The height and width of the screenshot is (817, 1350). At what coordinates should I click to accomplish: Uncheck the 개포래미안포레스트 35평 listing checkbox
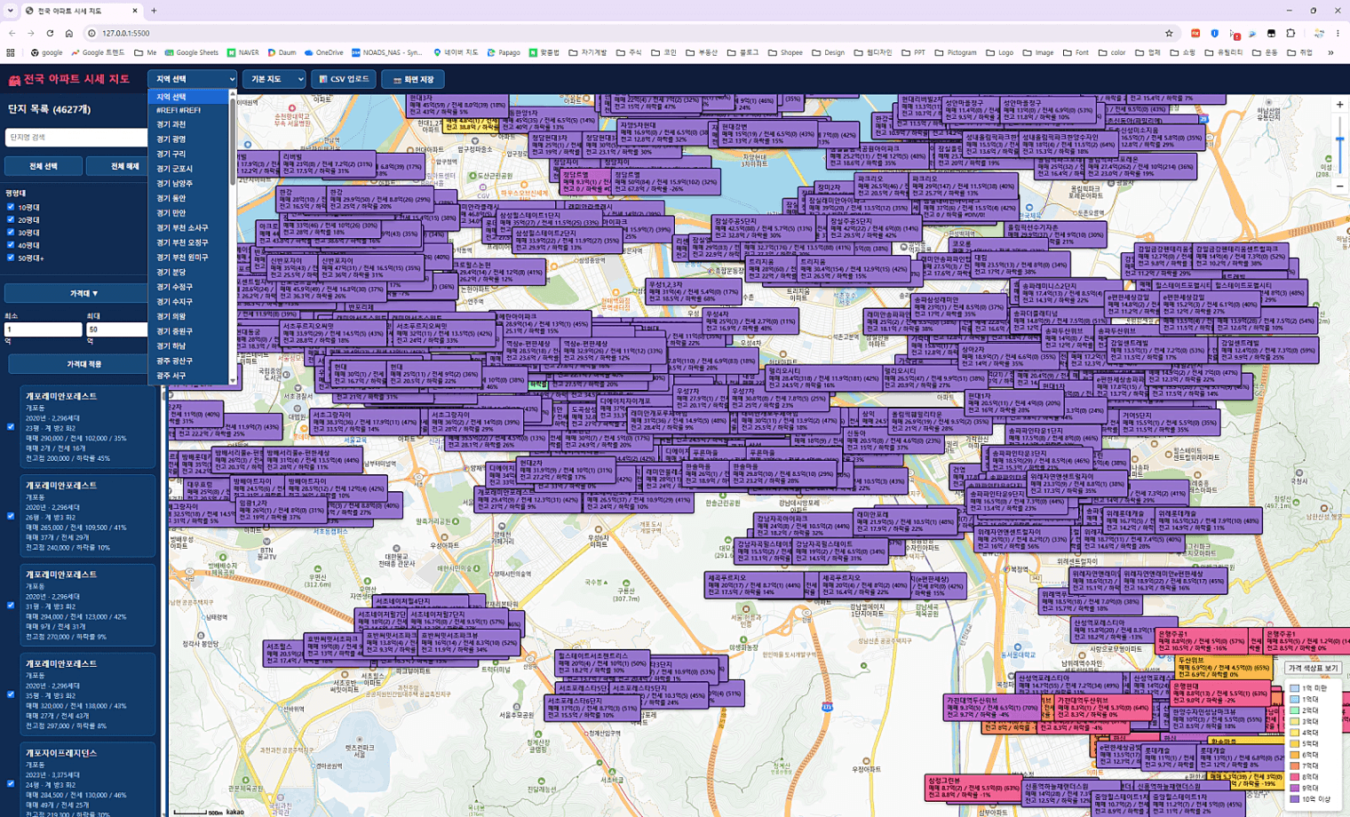coord(11,694)
